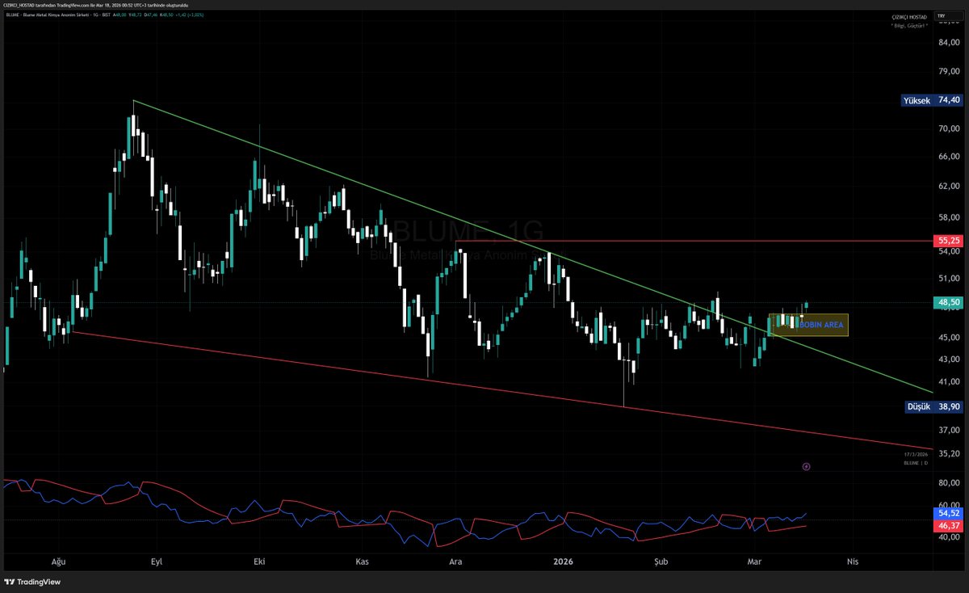Click the 40,00 indicator scale value
The width and height of the screenshot is (969, 593).
point(948,538)
